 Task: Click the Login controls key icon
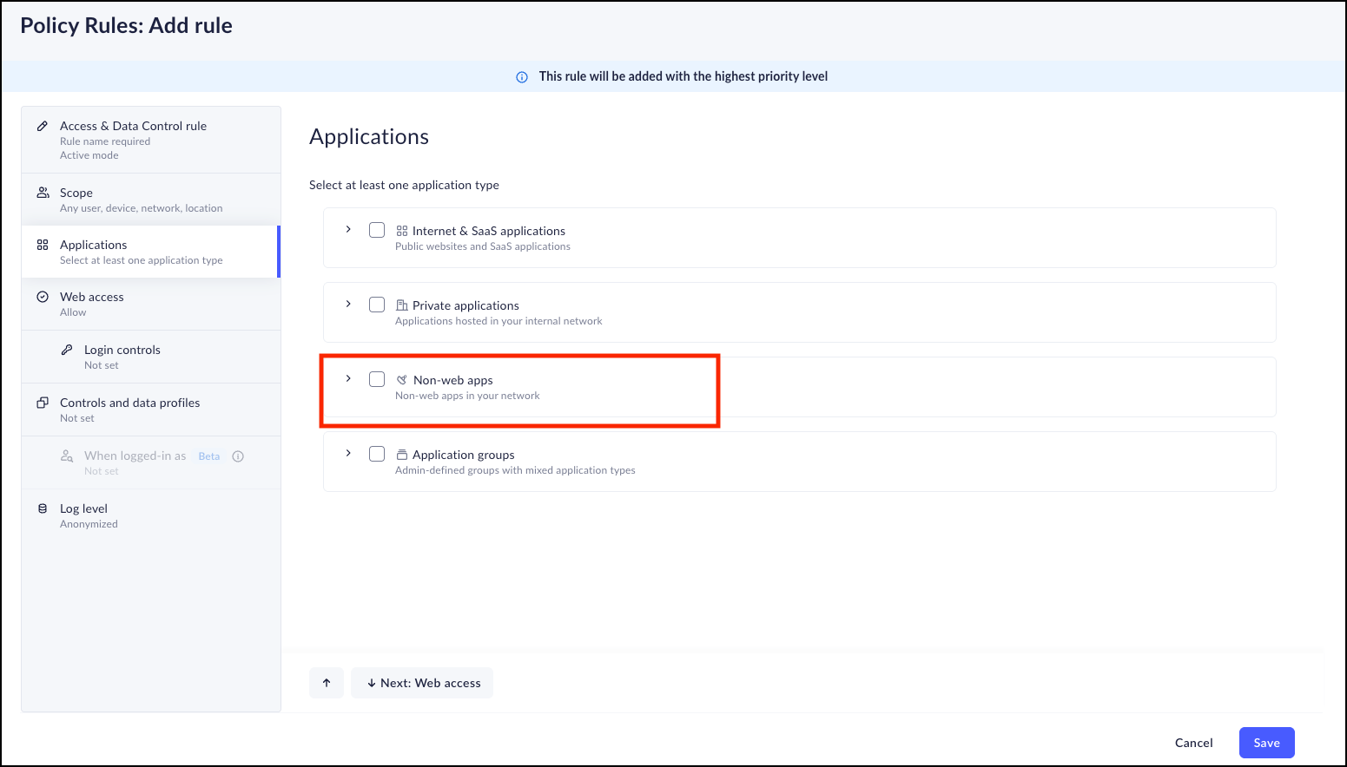[67, 350]
